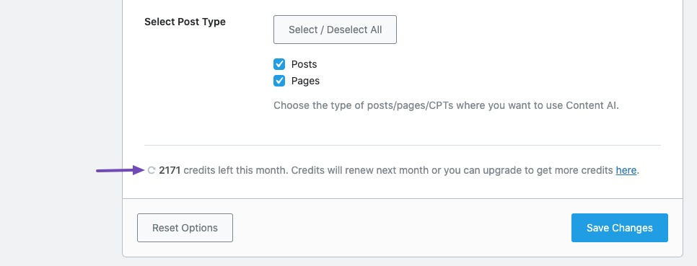Uncheck the Pages checkbox
This screenshot has width=697, height=266.
pyautogui.click(x=279, y=81)
